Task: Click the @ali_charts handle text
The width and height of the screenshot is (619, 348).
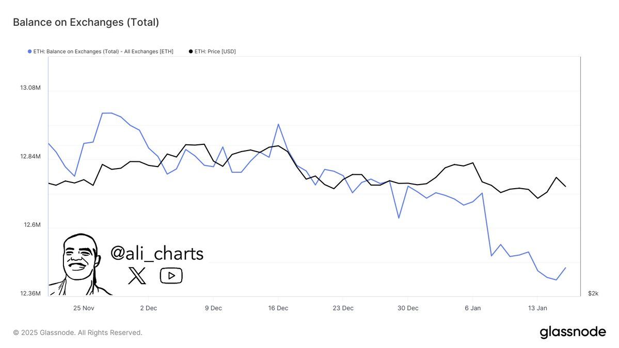Action: click(157, 253)
